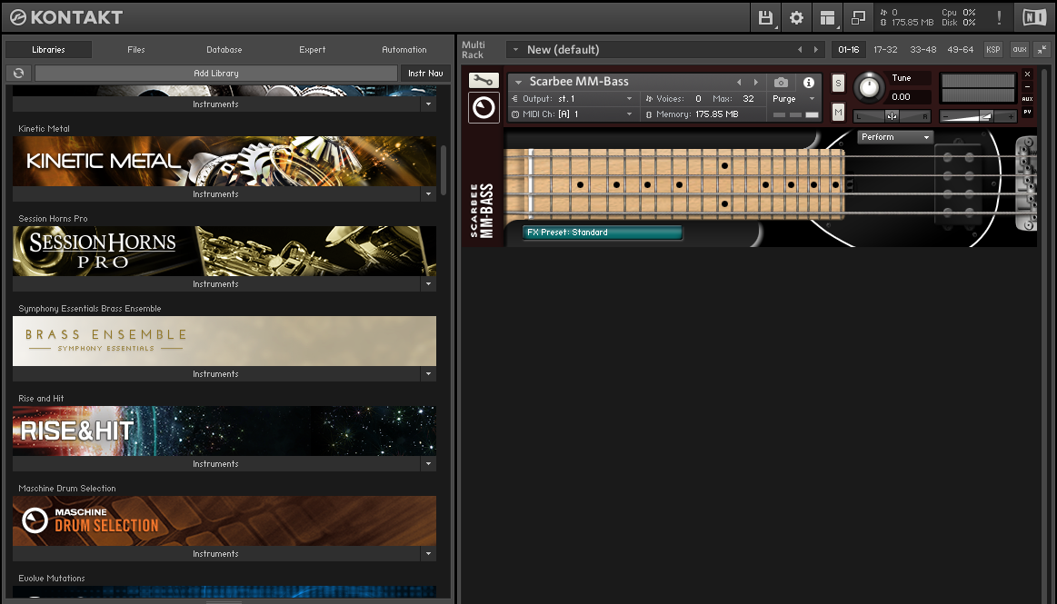Click the Scarbee MM-Bass instrument knob icon
The image size is (1057, 604).
pos(484,108)
